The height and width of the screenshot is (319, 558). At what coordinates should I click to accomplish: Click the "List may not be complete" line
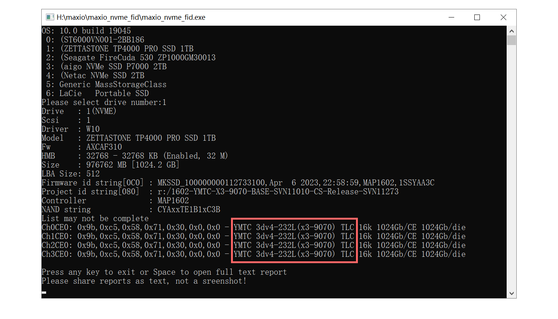point(95,218)
